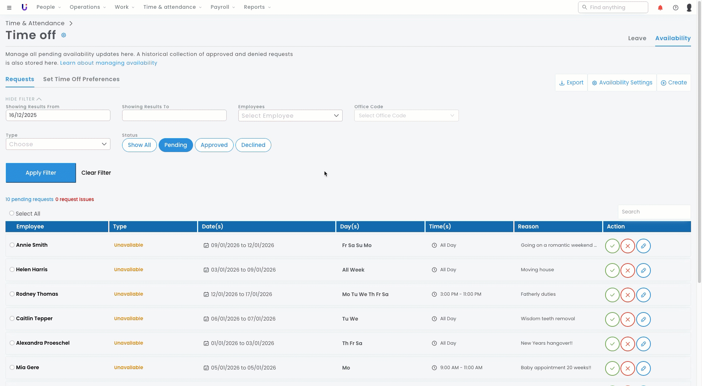702x386 pixels.
Task: Open Learn about managing availability link
Action: (x=109, y=63)
